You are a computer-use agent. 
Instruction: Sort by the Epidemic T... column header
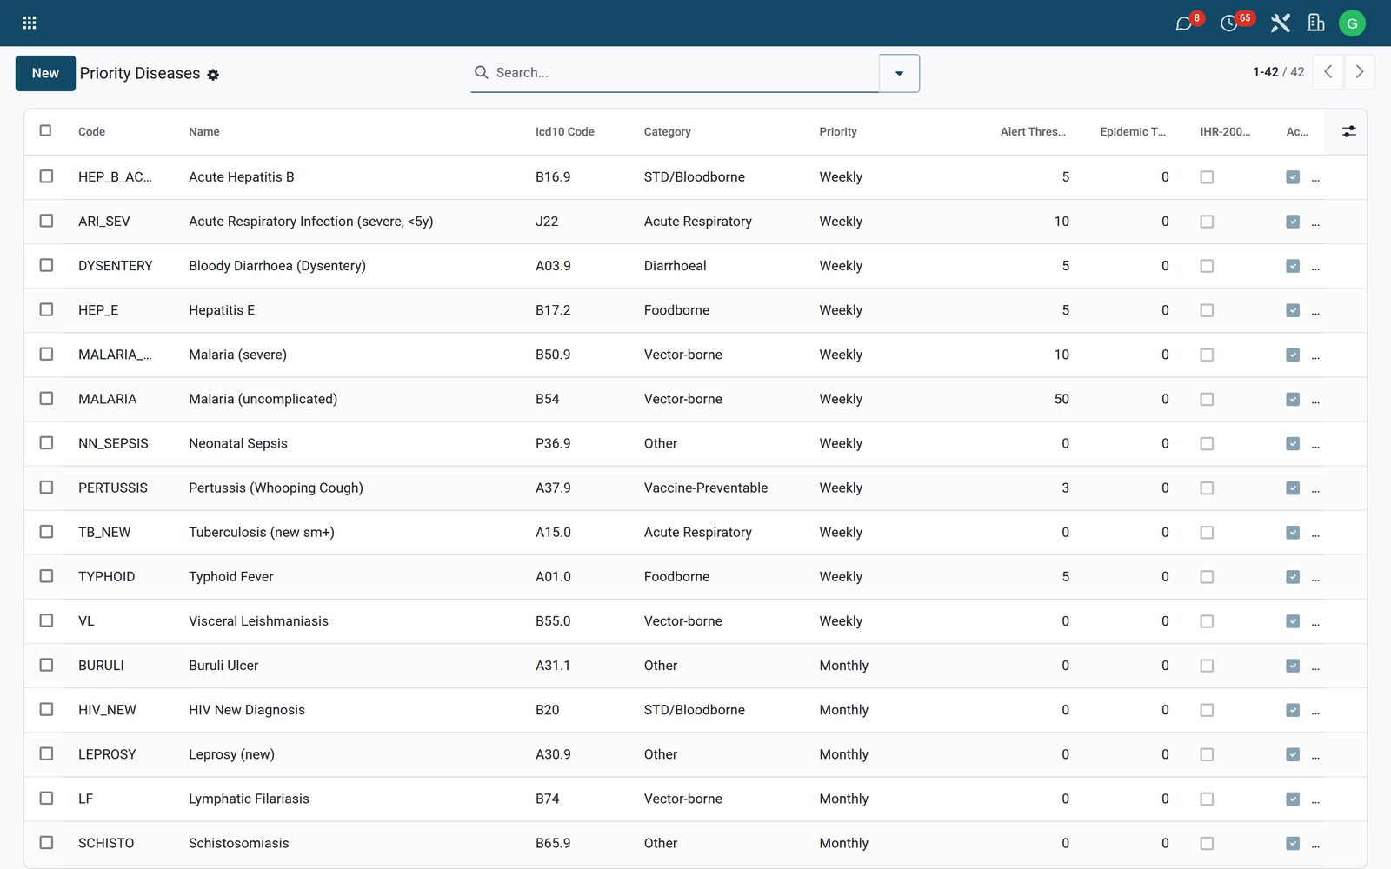pyautogui.click(x=1133, y=132)
